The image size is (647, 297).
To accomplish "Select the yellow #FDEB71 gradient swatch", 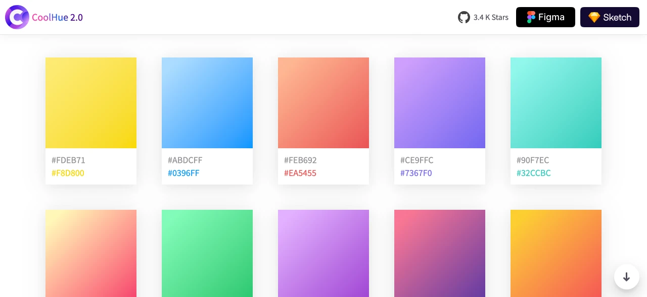I will (91, 103).
